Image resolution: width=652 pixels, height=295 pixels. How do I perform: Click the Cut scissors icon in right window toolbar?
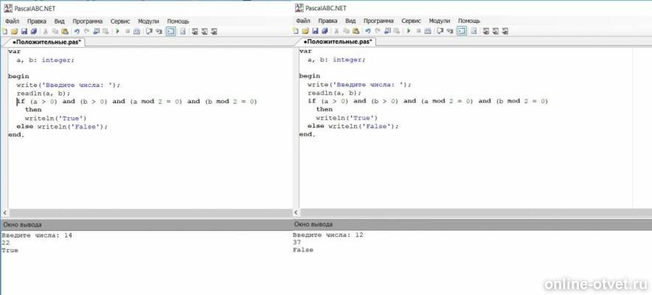pos(336,32)
